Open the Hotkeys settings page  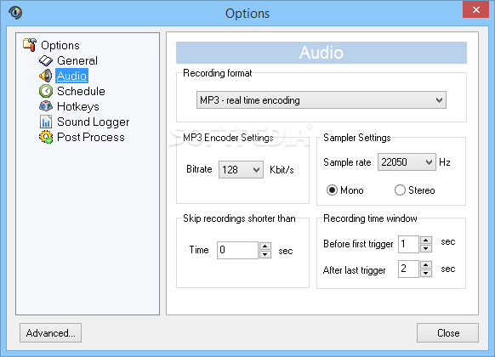click(x=78, y=106)
